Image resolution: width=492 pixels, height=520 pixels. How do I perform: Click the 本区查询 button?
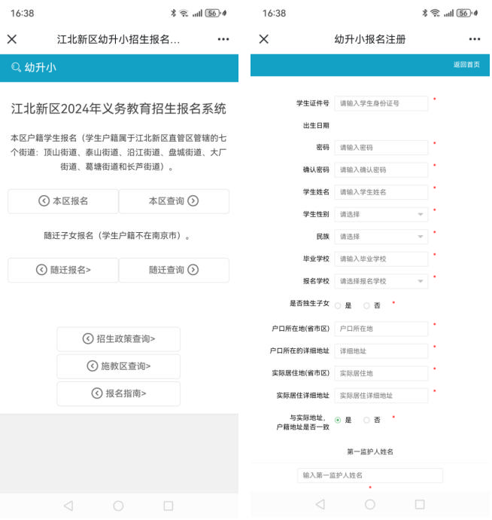tap(174, 201)
